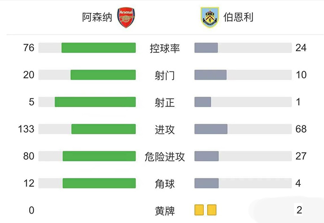Click the 进攻 attacks label

(165, 129)
